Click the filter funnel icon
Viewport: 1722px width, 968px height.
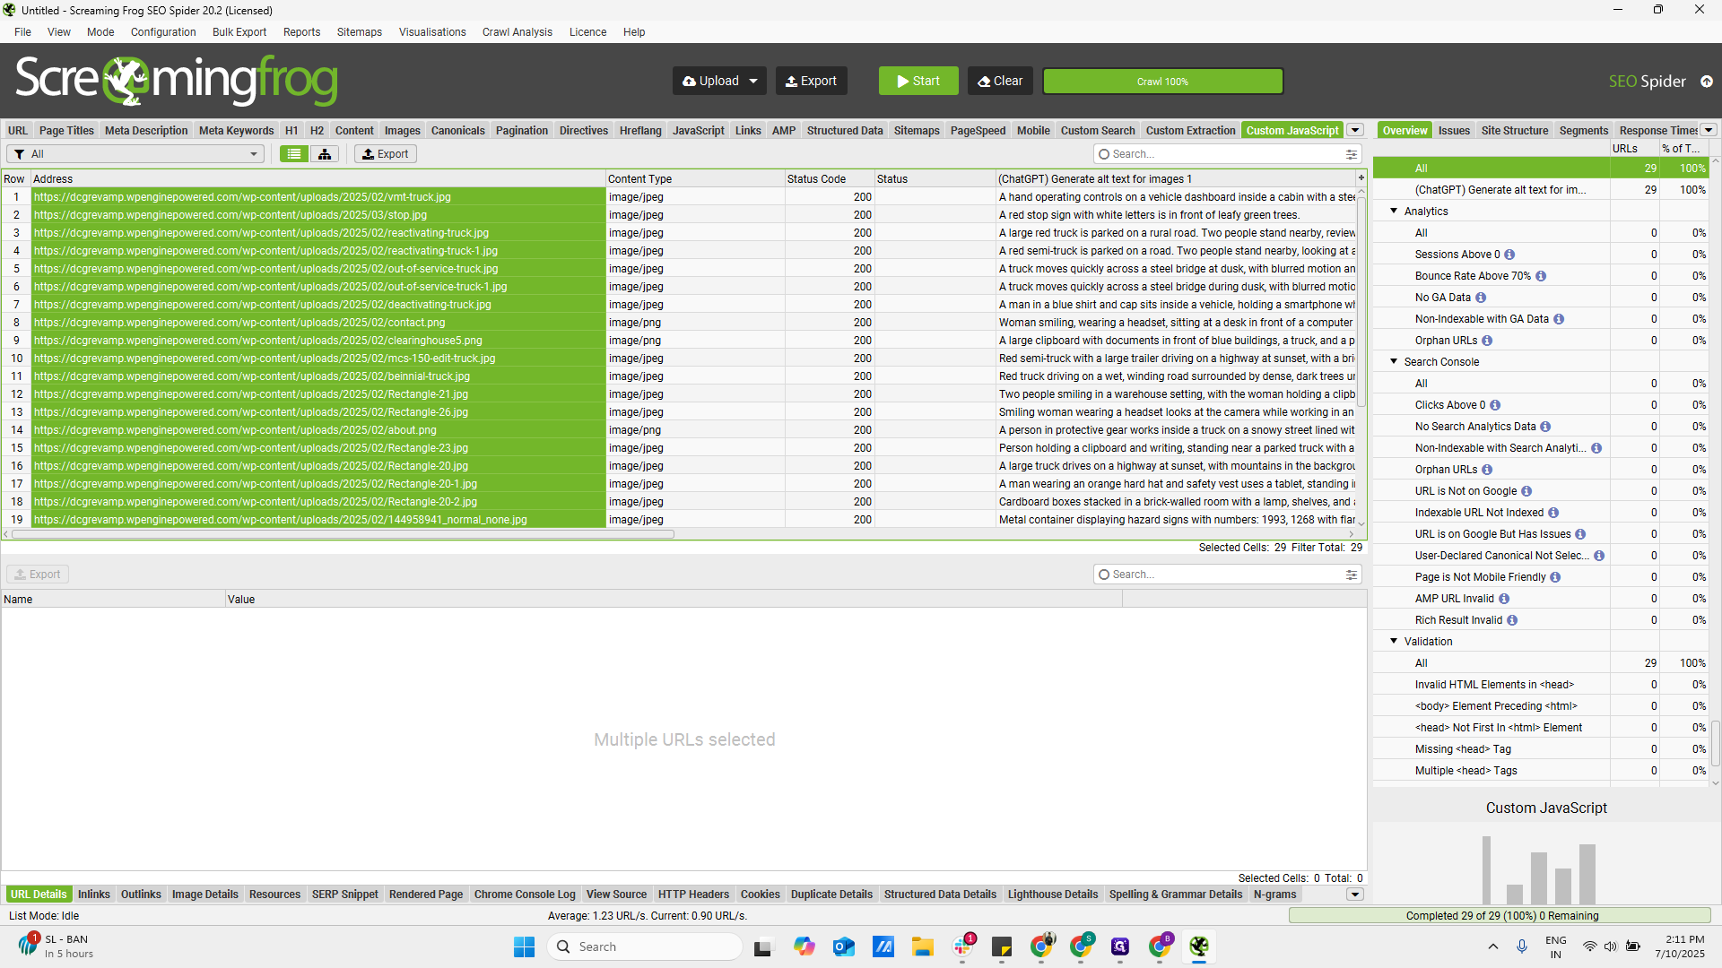(18, 153)
